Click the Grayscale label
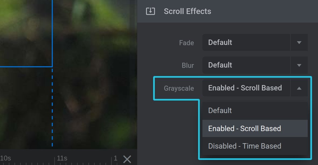 coord(179,88)
